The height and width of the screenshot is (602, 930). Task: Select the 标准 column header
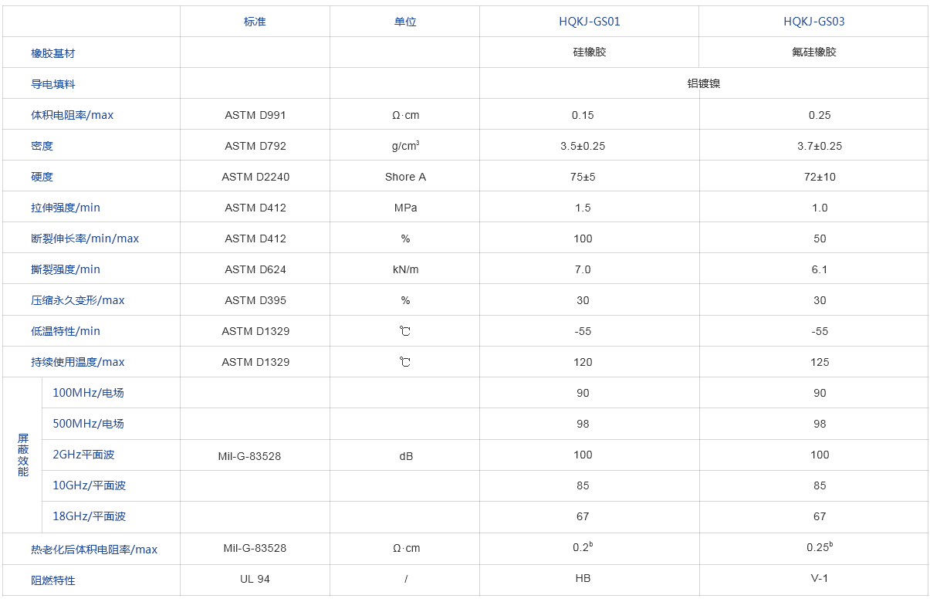click(x=255, y=22)
